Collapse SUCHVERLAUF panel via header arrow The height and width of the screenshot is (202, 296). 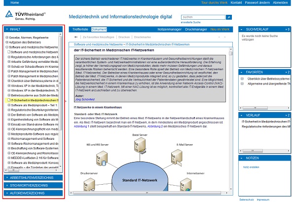click(241, 29)
